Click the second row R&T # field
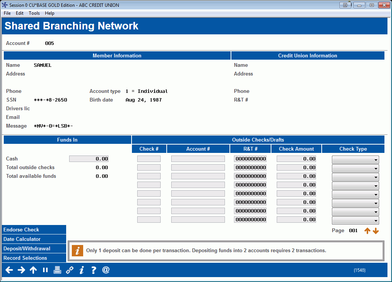The width and height of the screenshot is (392, 282). [250, 168]
